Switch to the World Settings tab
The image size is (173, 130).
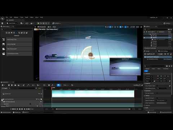[x=163, y=51]
